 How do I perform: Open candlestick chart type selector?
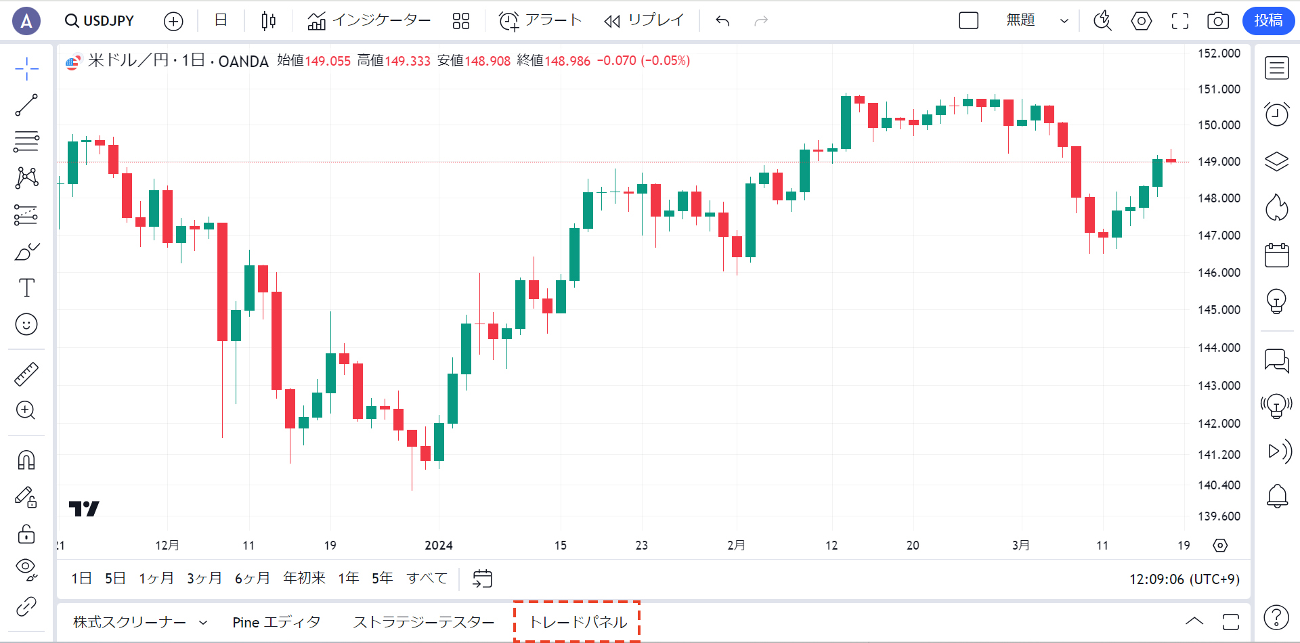268,21
